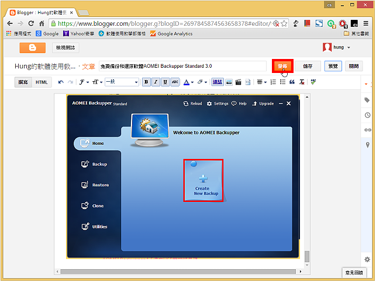Open the Schedule clock icon in the sidebar

[367, 115]
